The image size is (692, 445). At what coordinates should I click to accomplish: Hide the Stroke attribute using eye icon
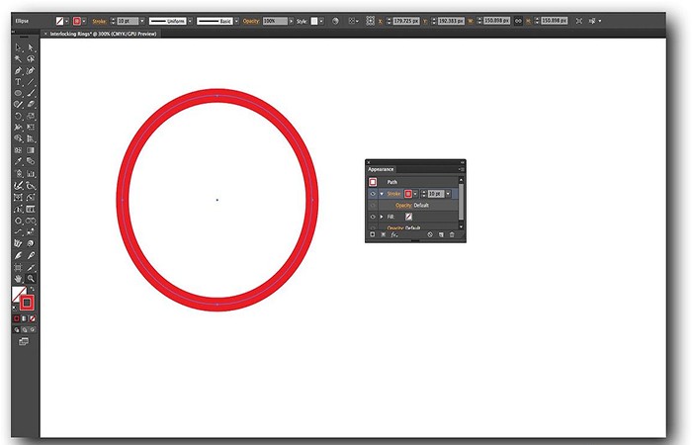click(373, 194)
